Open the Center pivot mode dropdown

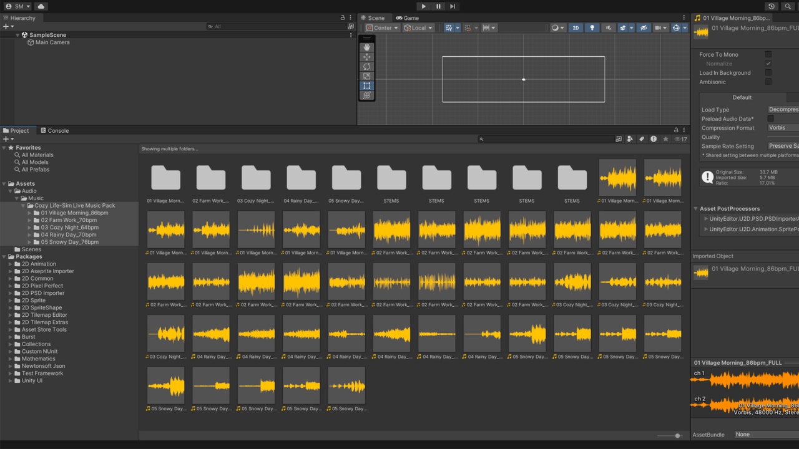click(382, 27)
